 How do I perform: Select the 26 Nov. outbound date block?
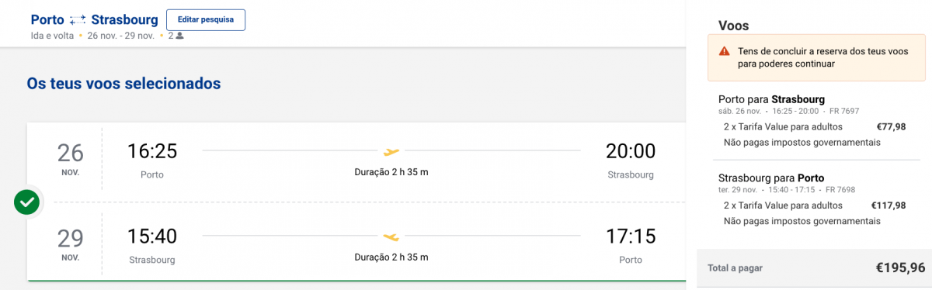(x=71, y=157)
